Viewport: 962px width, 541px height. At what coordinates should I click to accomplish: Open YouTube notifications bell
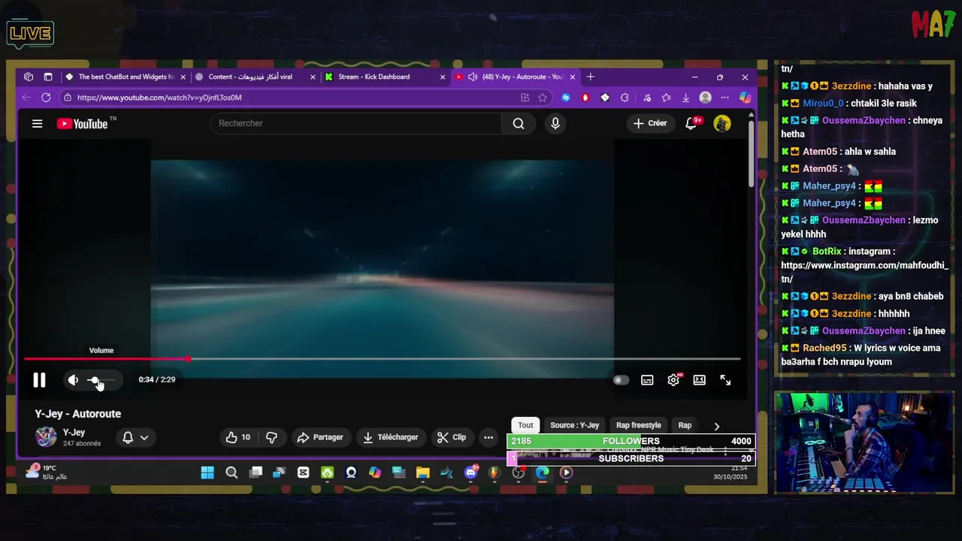click(691, 123)
